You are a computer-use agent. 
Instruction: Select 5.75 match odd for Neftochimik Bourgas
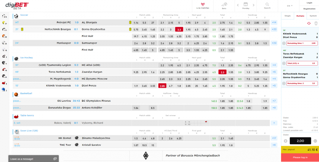pyautogui.click(x=136, y=29)
